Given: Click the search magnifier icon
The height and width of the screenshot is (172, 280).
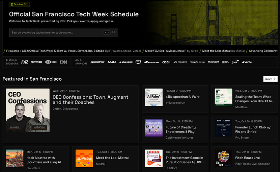Looking at the screenshot, I should pyautogui.click(x=114, y=32).
